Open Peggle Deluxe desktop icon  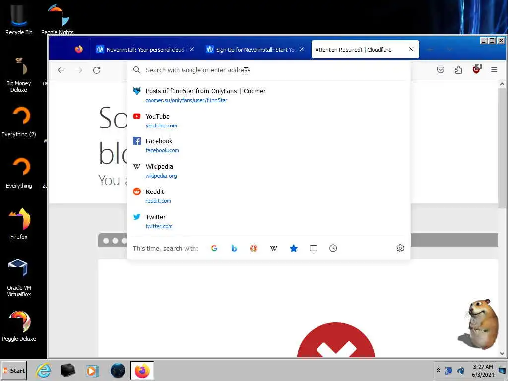tap(19, 326)
